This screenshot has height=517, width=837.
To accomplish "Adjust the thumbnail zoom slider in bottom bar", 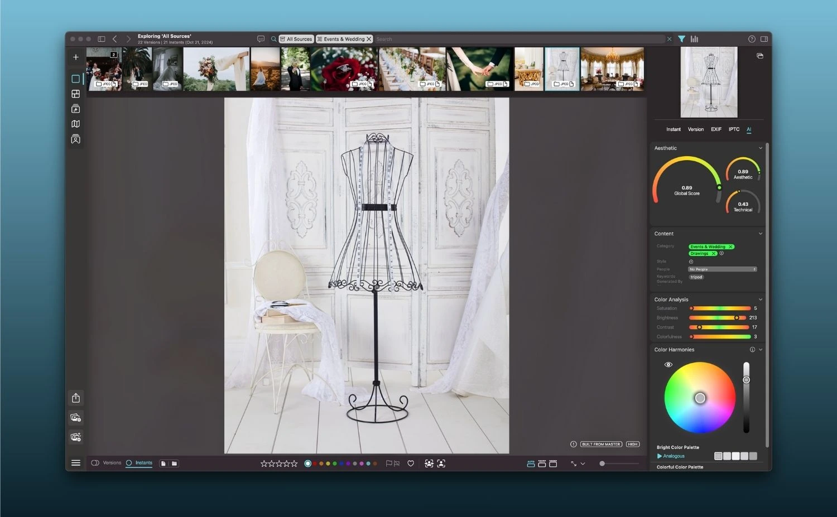I will tap(619, 463).
